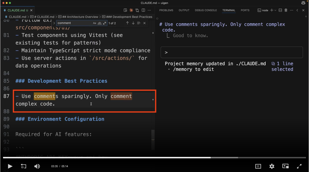Image resolution: width=309 pixels, height=172 pixels.
Task: Click the Claude prompt input box
Action: (x=232, y=52)
